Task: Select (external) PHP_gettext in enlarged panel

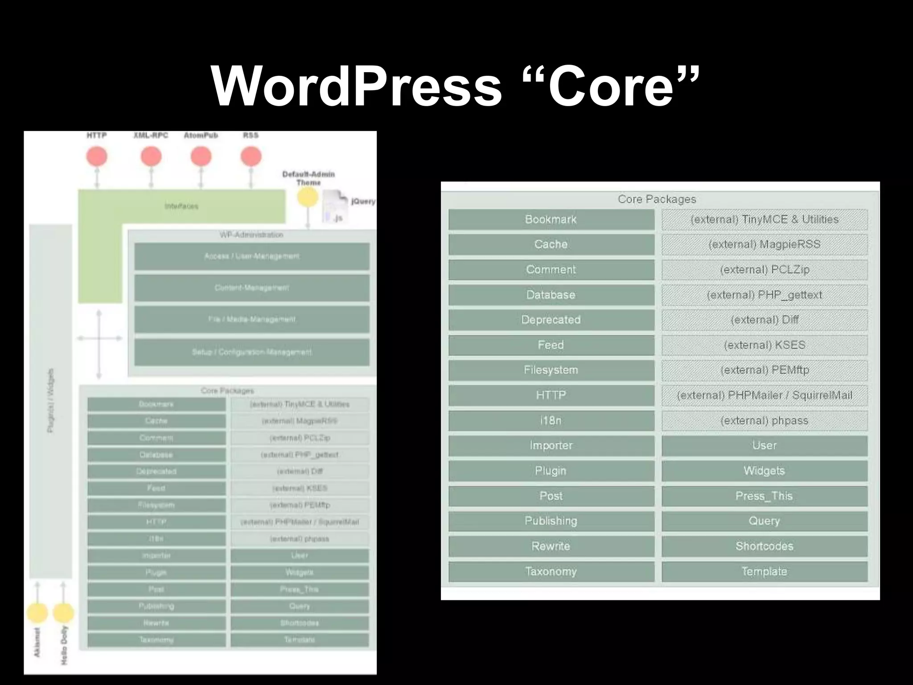Action: click(x=765, y=295)
